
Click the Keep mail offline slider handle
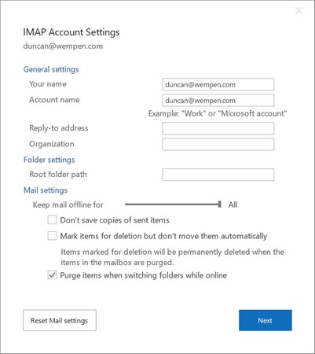[x=220, y=205]
